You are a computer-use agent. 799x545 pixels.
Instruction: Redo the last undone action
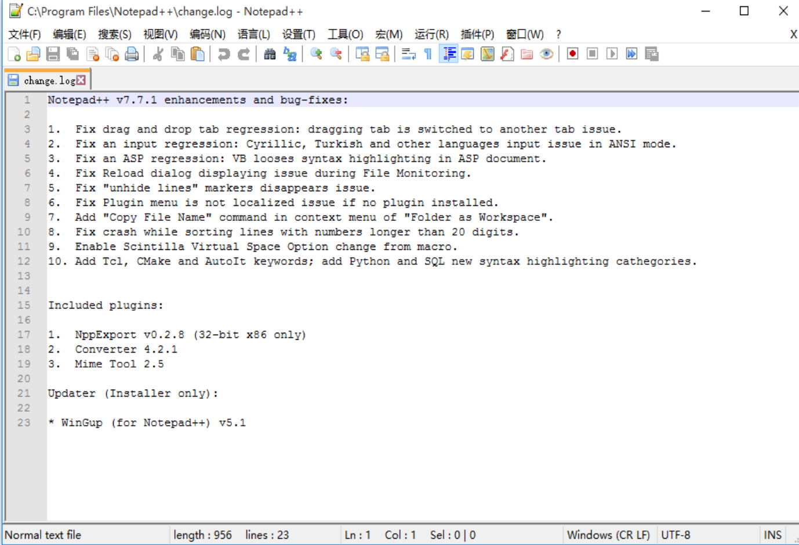pos(244,54)
